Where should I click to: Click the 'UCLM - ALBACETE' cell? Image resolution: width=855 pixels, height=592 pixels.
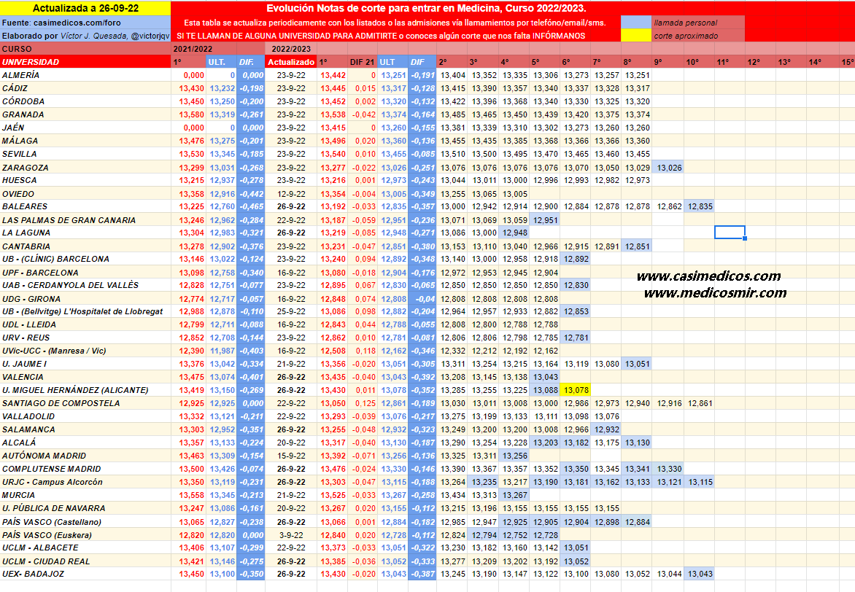[85, 548]
